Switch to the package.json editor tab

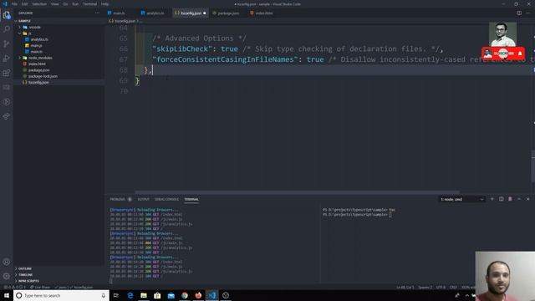point(228,13)
